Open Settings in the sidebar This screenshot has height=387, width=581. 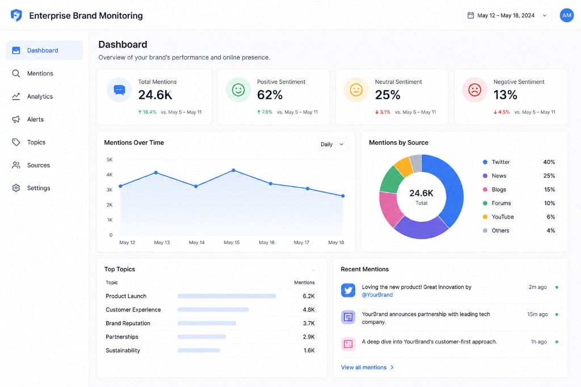pos(44,188)
